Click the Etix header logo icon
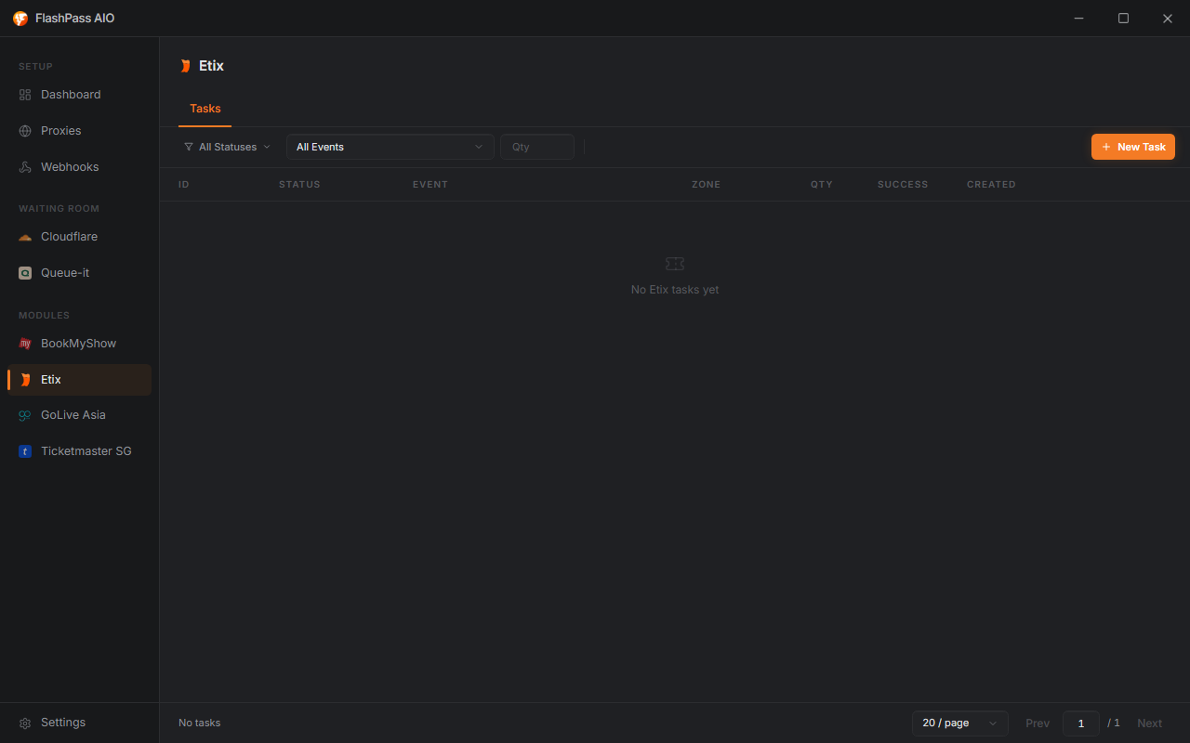Image resolution: width=1190 pixels, height=743 pixels. [185, 66]
